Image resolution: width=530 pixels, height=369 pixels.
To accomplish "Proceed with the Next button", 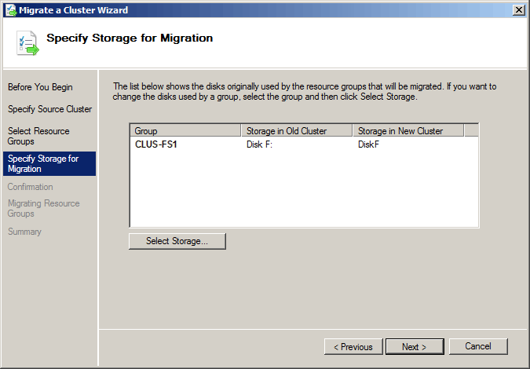I will pos(415,347).
